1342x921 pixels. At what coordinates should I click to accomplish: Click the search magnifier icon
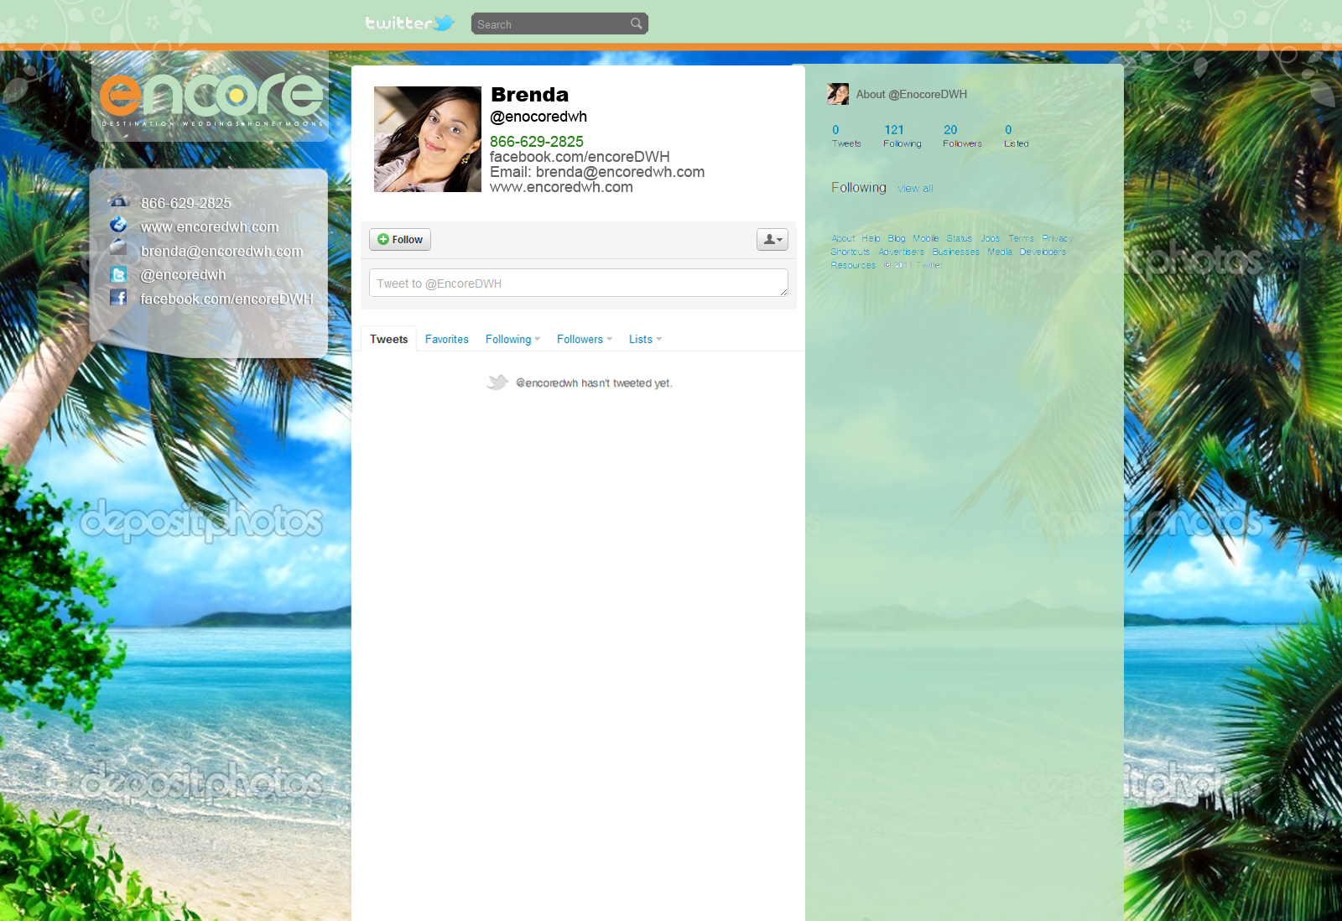click(x=637, y=23)
